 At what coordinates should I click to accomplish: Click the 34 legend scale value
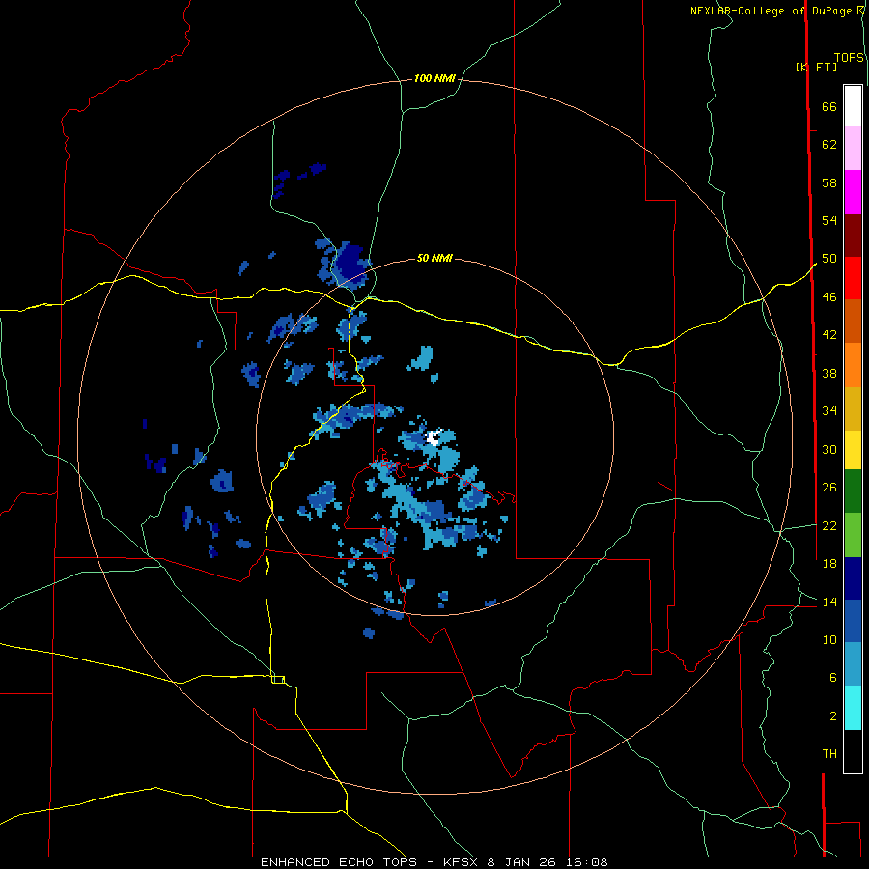(x=829, y=411)
